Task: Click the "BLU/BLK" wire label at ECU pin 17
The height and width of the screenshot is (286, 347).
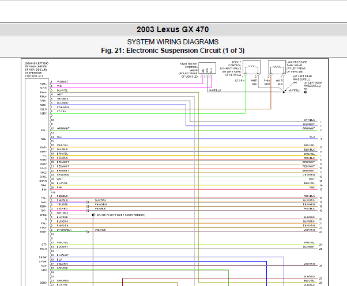Action: pyautogui.click(x=62, y=150)
